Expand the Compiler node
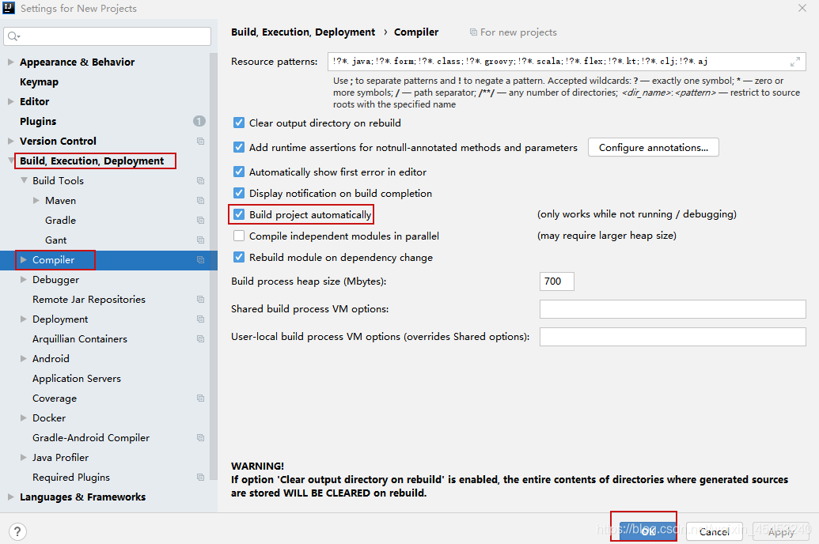 tap(23, 259)
